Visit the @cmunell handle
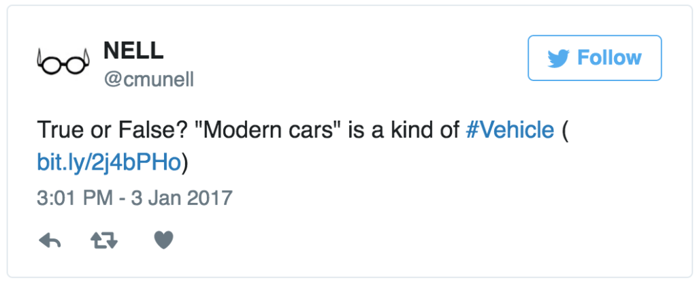This screenshot has width=697, height=282. (x=148, y=80)
